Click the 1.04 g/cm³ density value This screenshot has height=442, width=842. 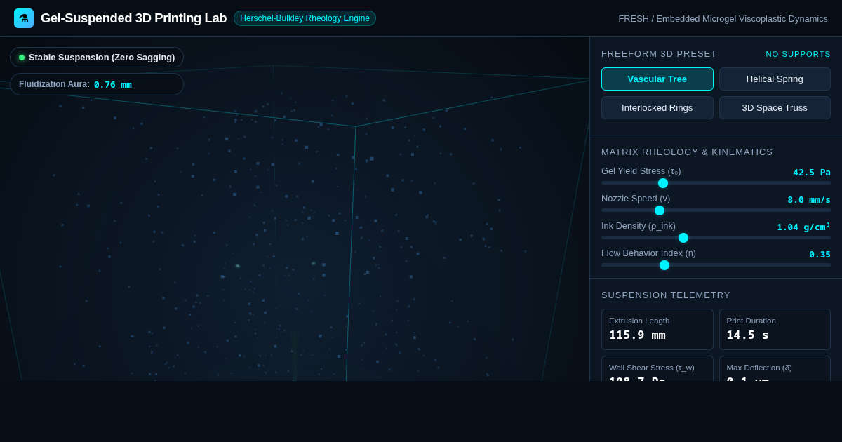803,227
